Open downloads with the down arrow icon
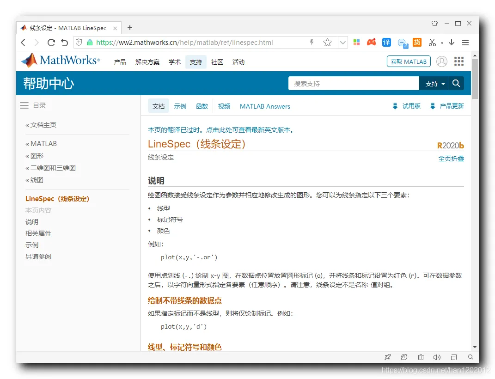 [x=452, y=42]
